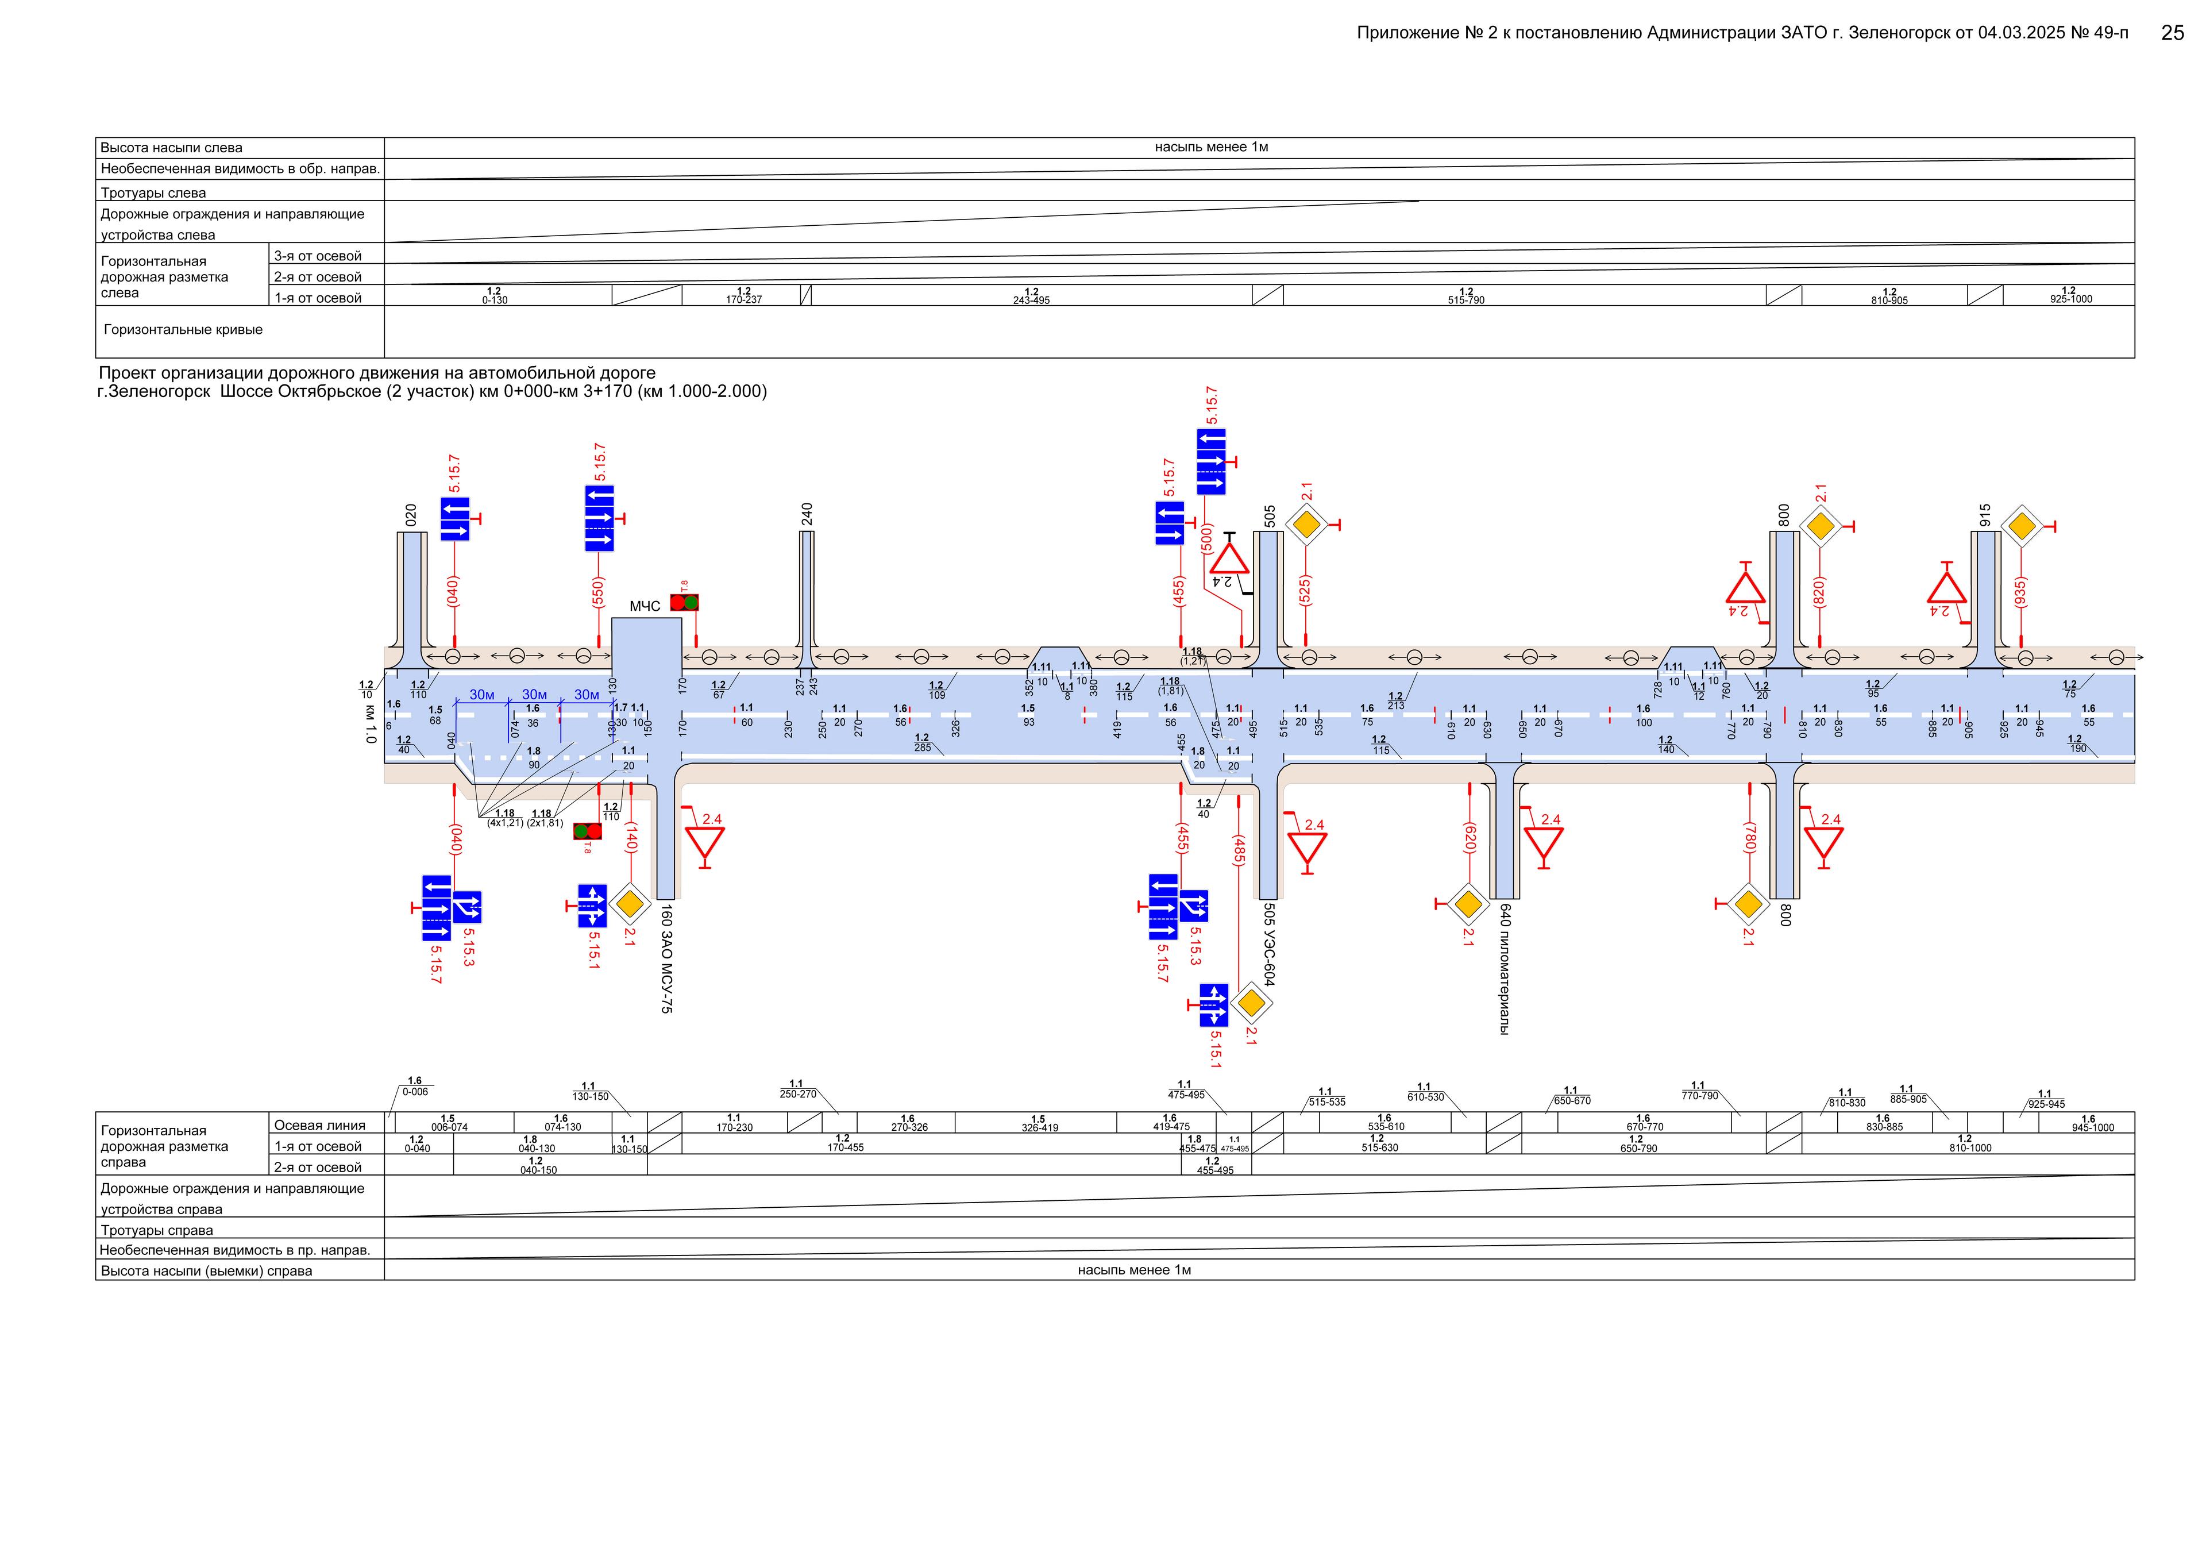2206x1560 pixels.
Task: Click the 'Осевая линия' row label
Action: [x=319, y=1124]
